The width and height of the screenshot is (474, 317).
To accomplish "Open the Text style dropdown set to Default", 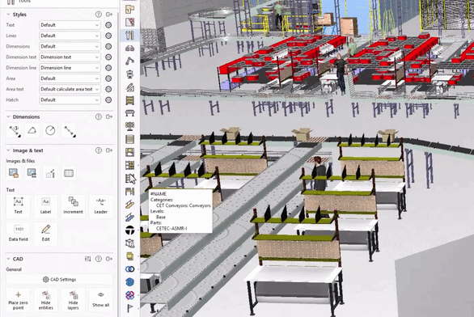I will [x=70, y=25].
